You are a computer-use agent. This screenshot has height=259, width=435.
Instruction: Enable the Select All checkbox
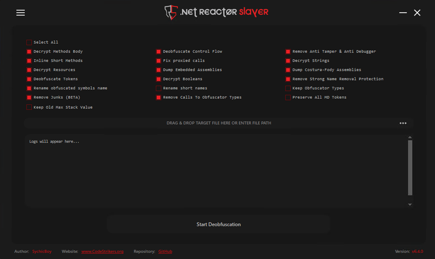coord(29,43)
